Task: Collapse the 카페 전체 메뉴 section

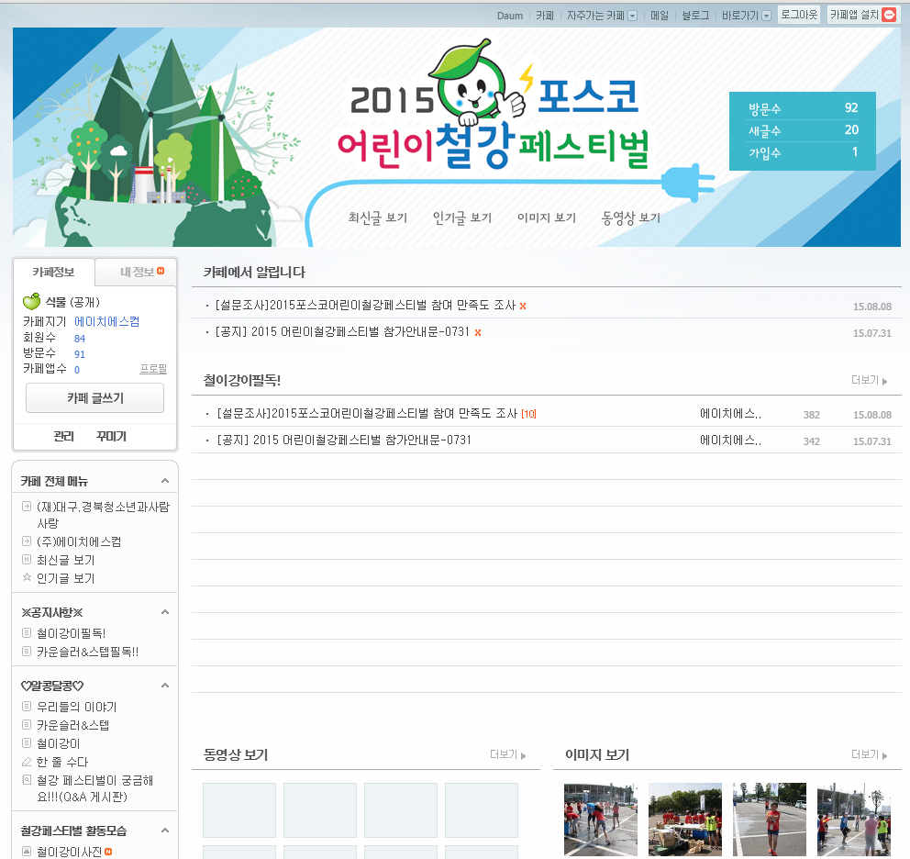Action: click(x=165, y=481)
